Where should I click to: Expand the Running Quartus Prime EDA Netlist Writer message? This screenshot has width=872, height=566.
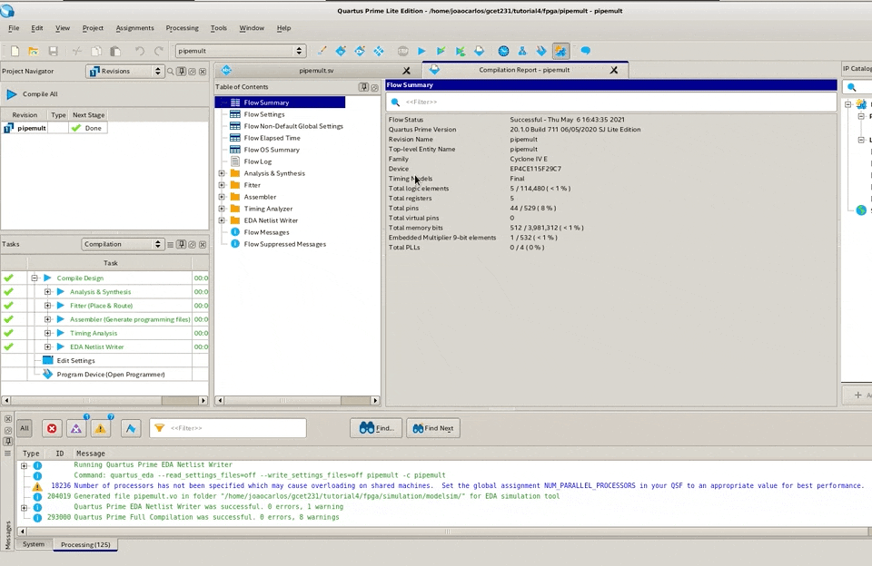pos(24,465)
